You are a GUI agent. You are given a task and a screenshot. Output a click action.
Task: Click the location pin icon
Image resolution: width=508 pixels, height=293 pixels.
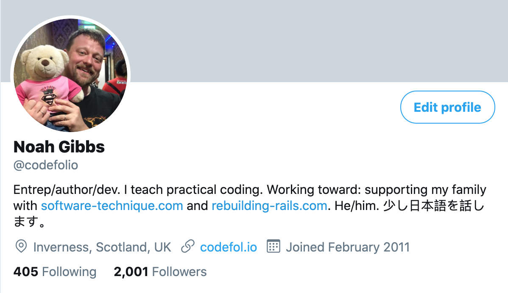[21, 246]
